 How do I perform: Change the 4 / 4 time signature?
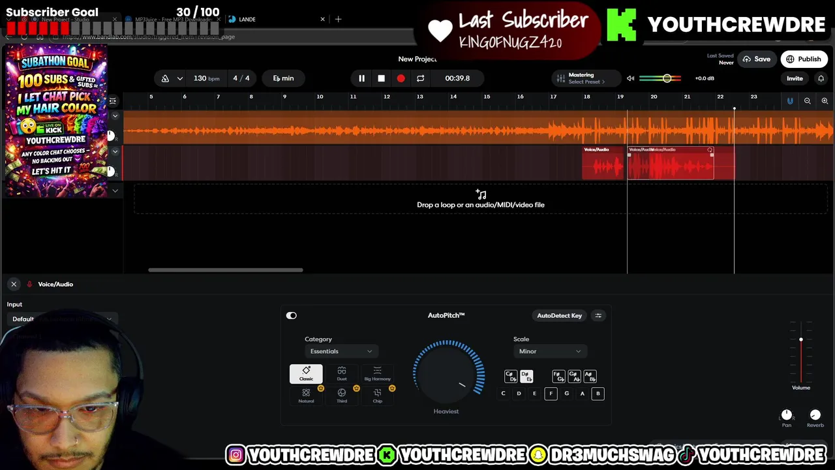click(x=241, y=78)
